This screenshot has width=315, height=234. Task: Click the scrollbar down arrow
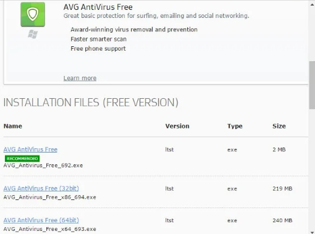[x=312, y=232]
